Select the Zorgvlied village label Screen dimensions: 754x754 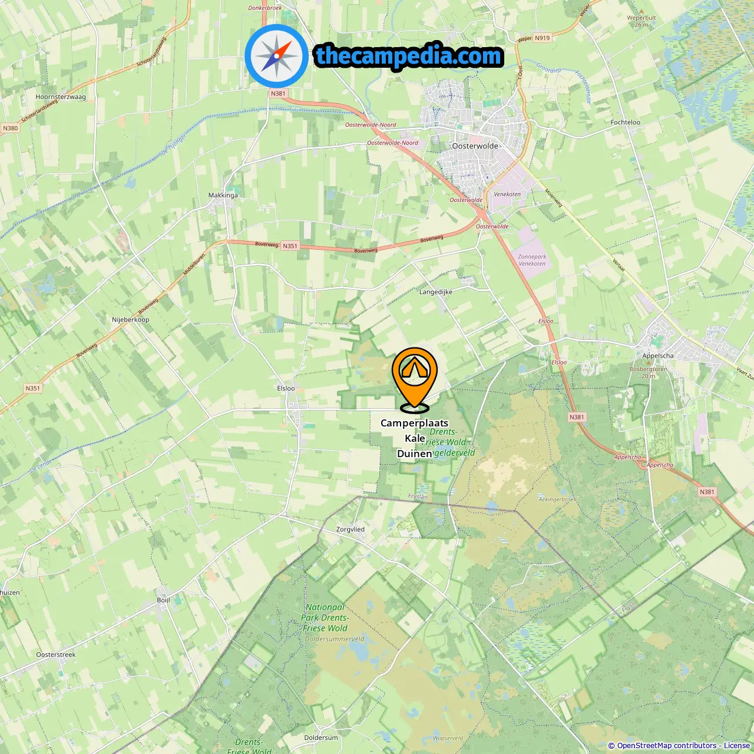click(x=350, y=530)
